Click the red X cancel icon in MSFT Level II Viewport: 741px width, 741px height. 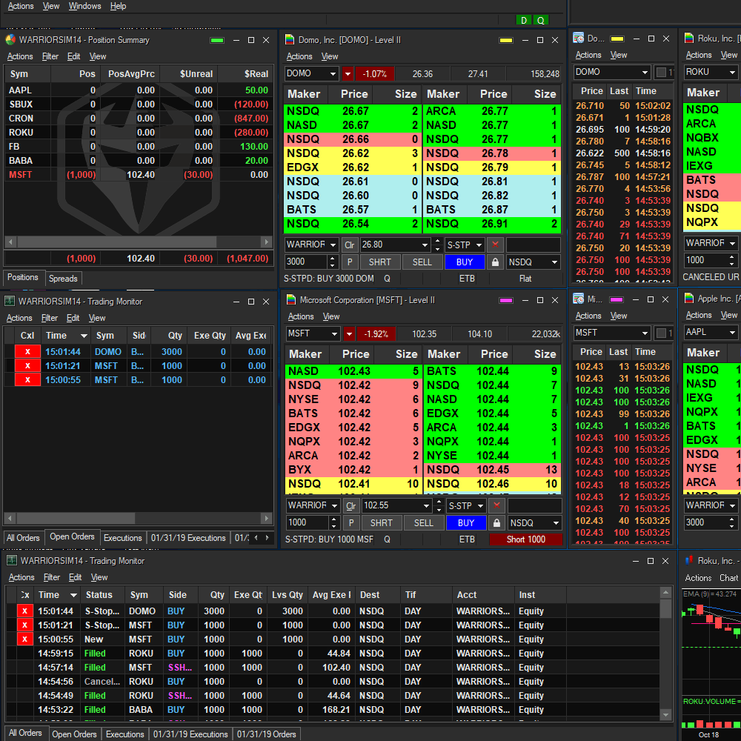tap(496, 505)
